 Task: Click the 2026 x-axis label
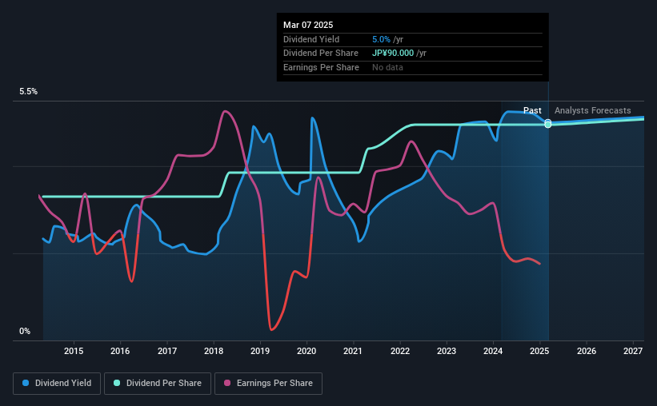point(587,351)
